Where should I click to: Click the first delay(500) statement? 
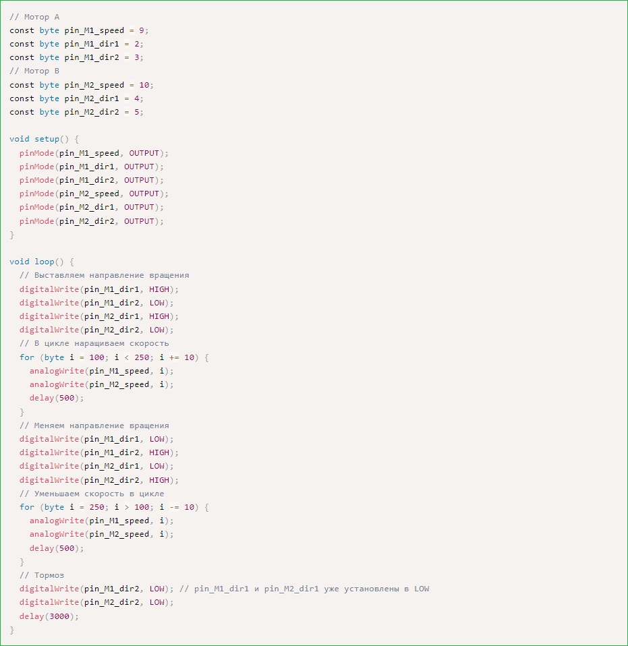[57, 398]
